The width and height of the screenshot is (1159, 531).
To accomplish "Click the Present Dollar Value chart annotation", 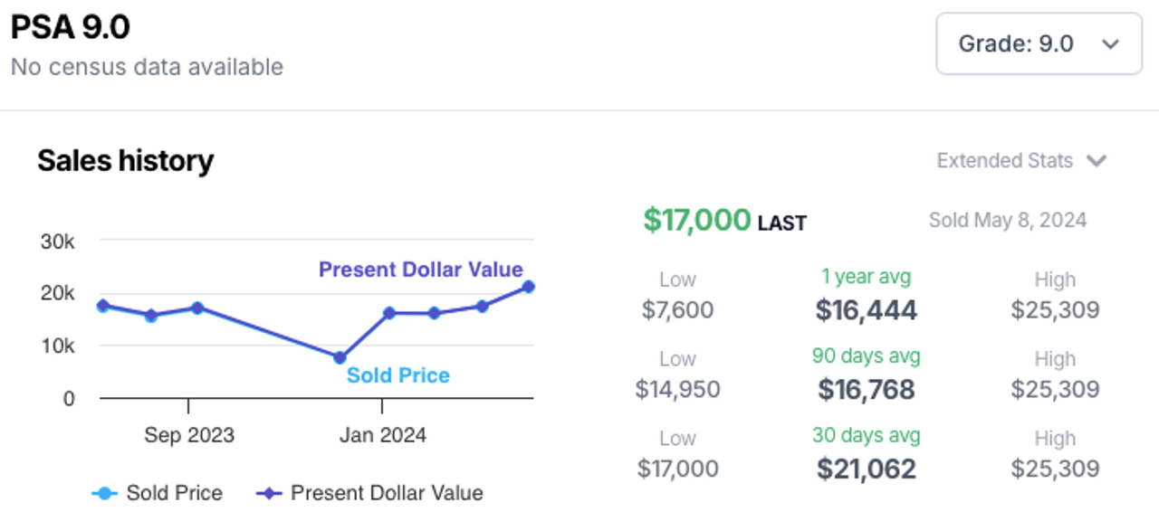I will click(x=421, y=270).
